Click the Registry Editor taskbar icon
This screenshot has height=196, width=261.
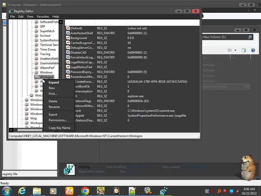[164, 191]
